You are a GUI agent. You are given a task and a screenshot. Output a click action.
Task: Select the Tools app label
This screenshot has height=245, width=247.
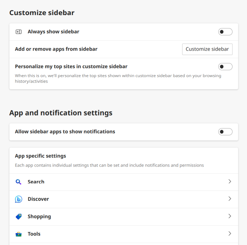pos(34,234)
